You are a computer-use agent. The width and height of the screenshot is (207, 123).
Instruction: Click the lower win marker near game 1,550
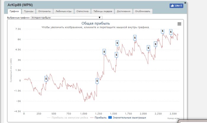(116, 55)
